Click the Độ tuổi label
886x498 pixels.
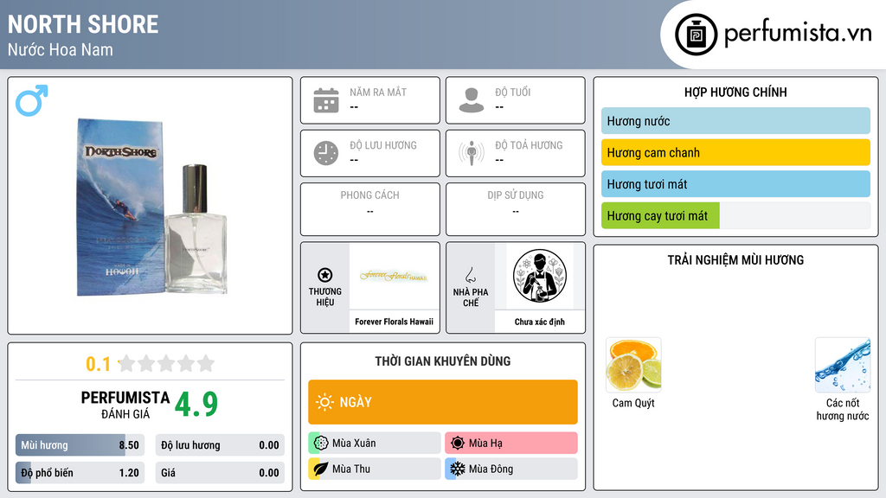coord(513,92)
